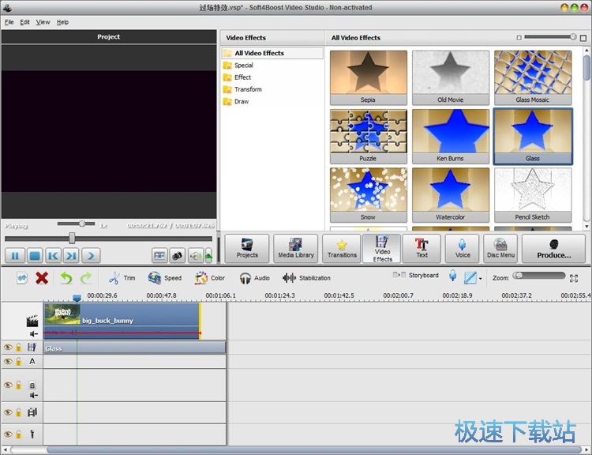
Task: Click the Produce... button
Action: (553, 248)
